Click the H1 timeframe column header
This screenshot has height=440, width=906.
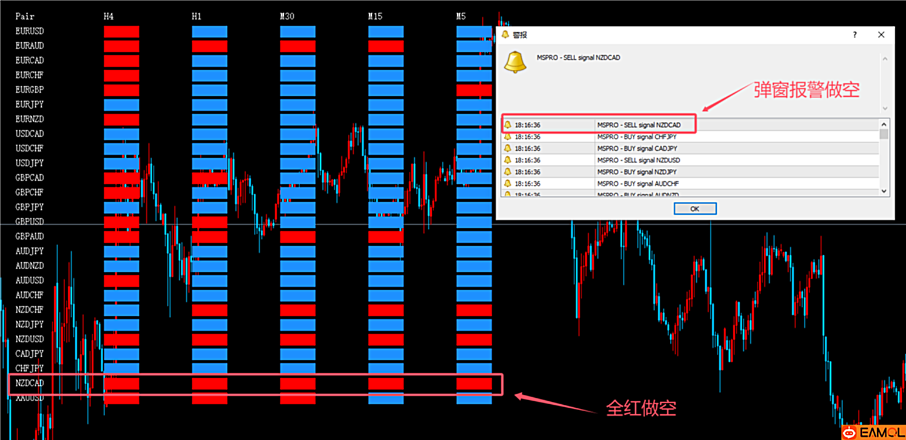click(197, 16)
